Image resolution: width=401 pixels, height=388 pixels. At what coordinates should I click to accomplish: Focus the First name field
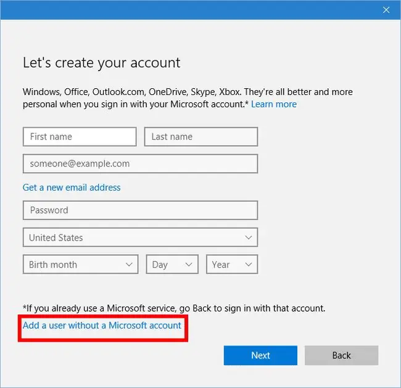tap(80, 136)
